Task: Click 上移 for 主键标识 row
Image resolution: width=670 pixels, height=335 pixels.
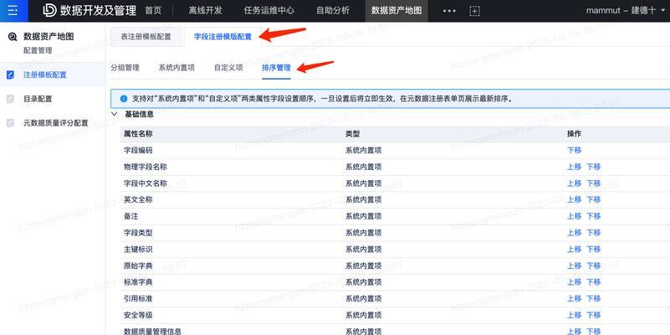Action: pyautogui.click(x=574, y=250)
